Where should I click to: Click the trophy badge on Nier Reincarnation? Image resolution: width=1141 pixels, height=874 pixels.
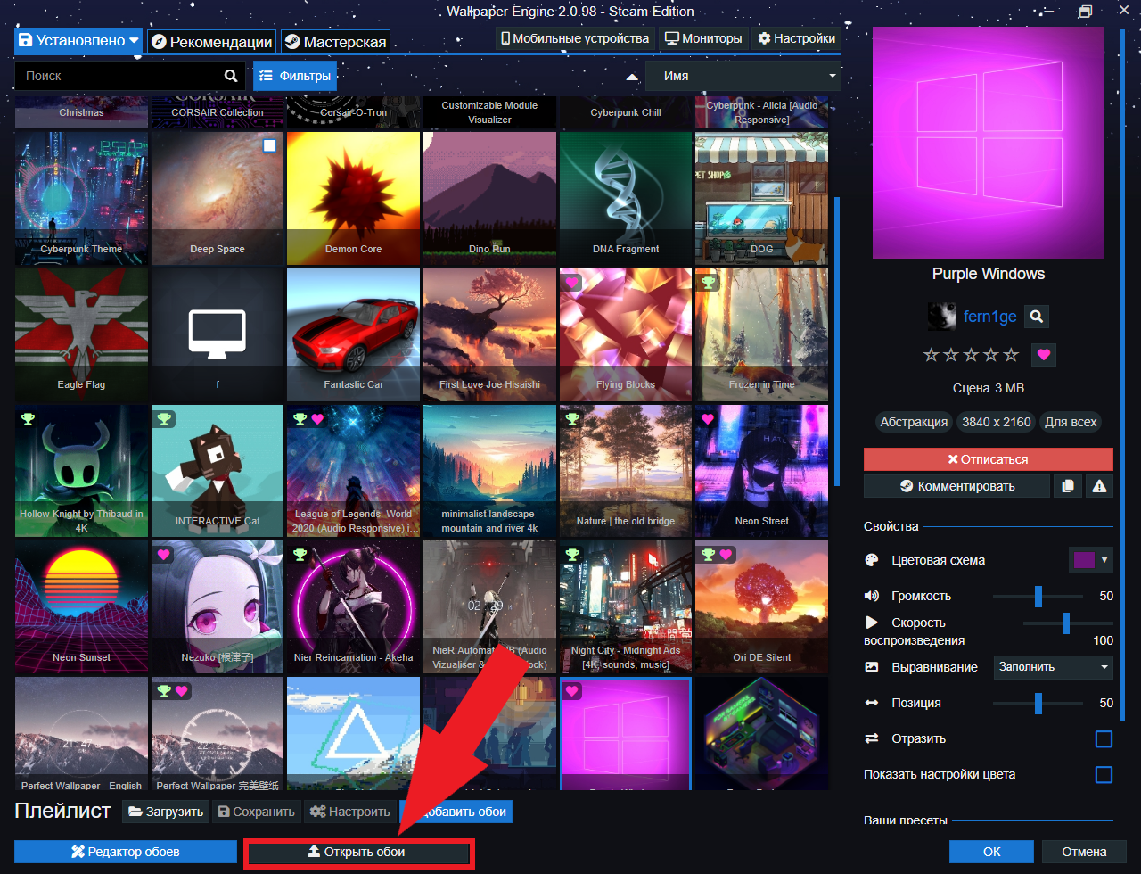pos(300,555)
